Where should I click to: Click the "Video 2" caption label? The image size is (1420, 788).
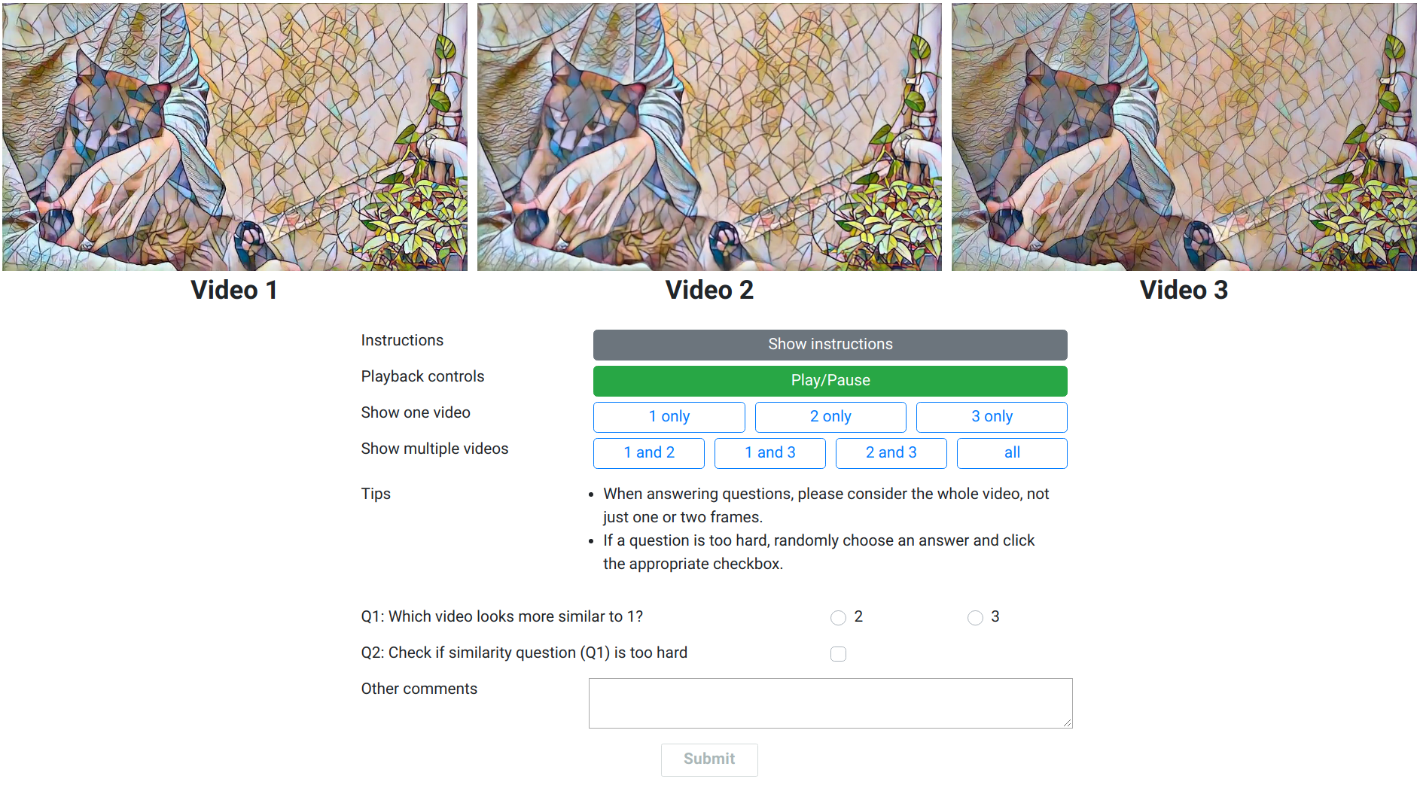pos(709,291)
